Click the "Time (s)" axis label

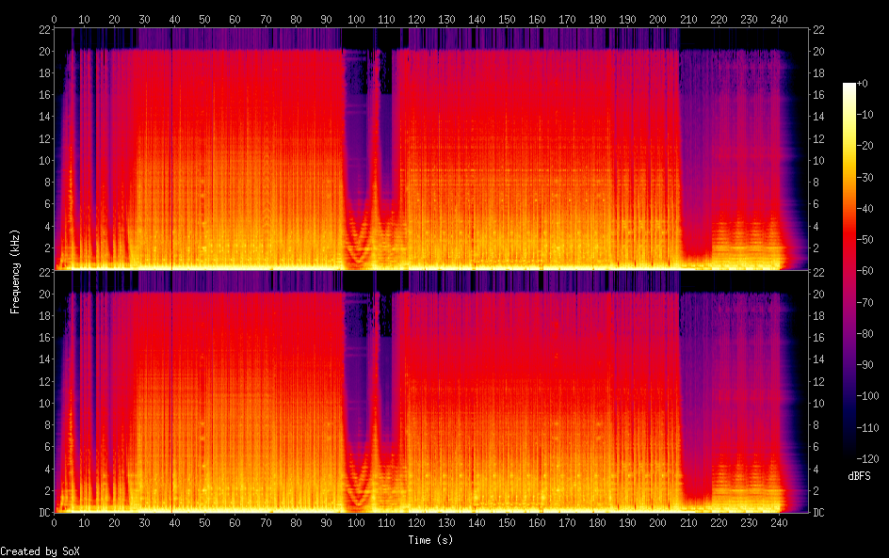click(x=432, y=540)
